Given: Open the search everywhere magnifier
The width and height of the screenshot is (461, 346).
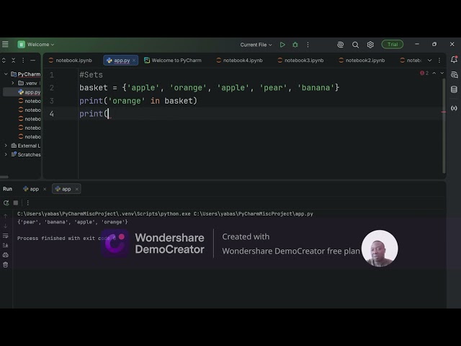Looking at the screenshot, I should point(355,45).
